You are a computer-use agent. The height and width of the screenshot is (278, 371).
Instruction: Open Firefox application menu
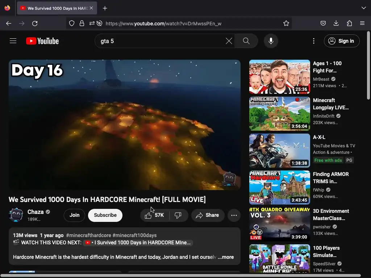[362, 23]
